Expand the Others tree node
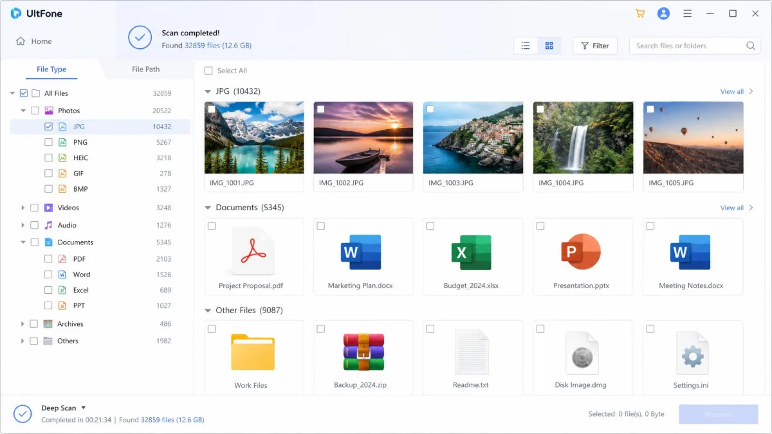The height and width of the screenshot is (434, 772). coord(23,341)
